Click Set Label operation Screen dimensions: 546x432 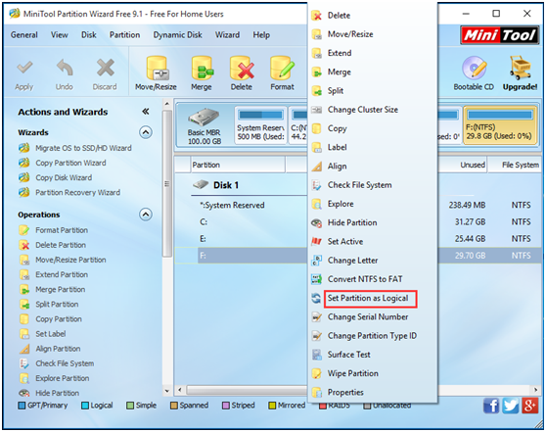coord(51,334)
